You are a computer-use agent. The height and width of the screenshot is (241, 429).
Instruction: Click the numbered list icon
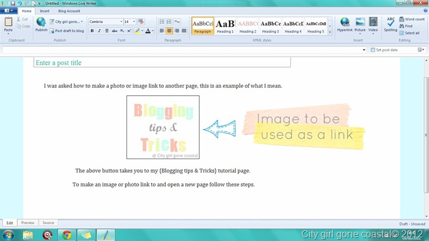click(x=169, y=22)
